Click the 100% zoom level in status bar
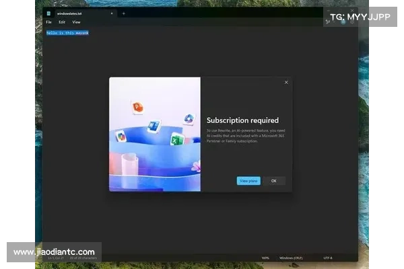404x269 pixels. coord(265,258)
